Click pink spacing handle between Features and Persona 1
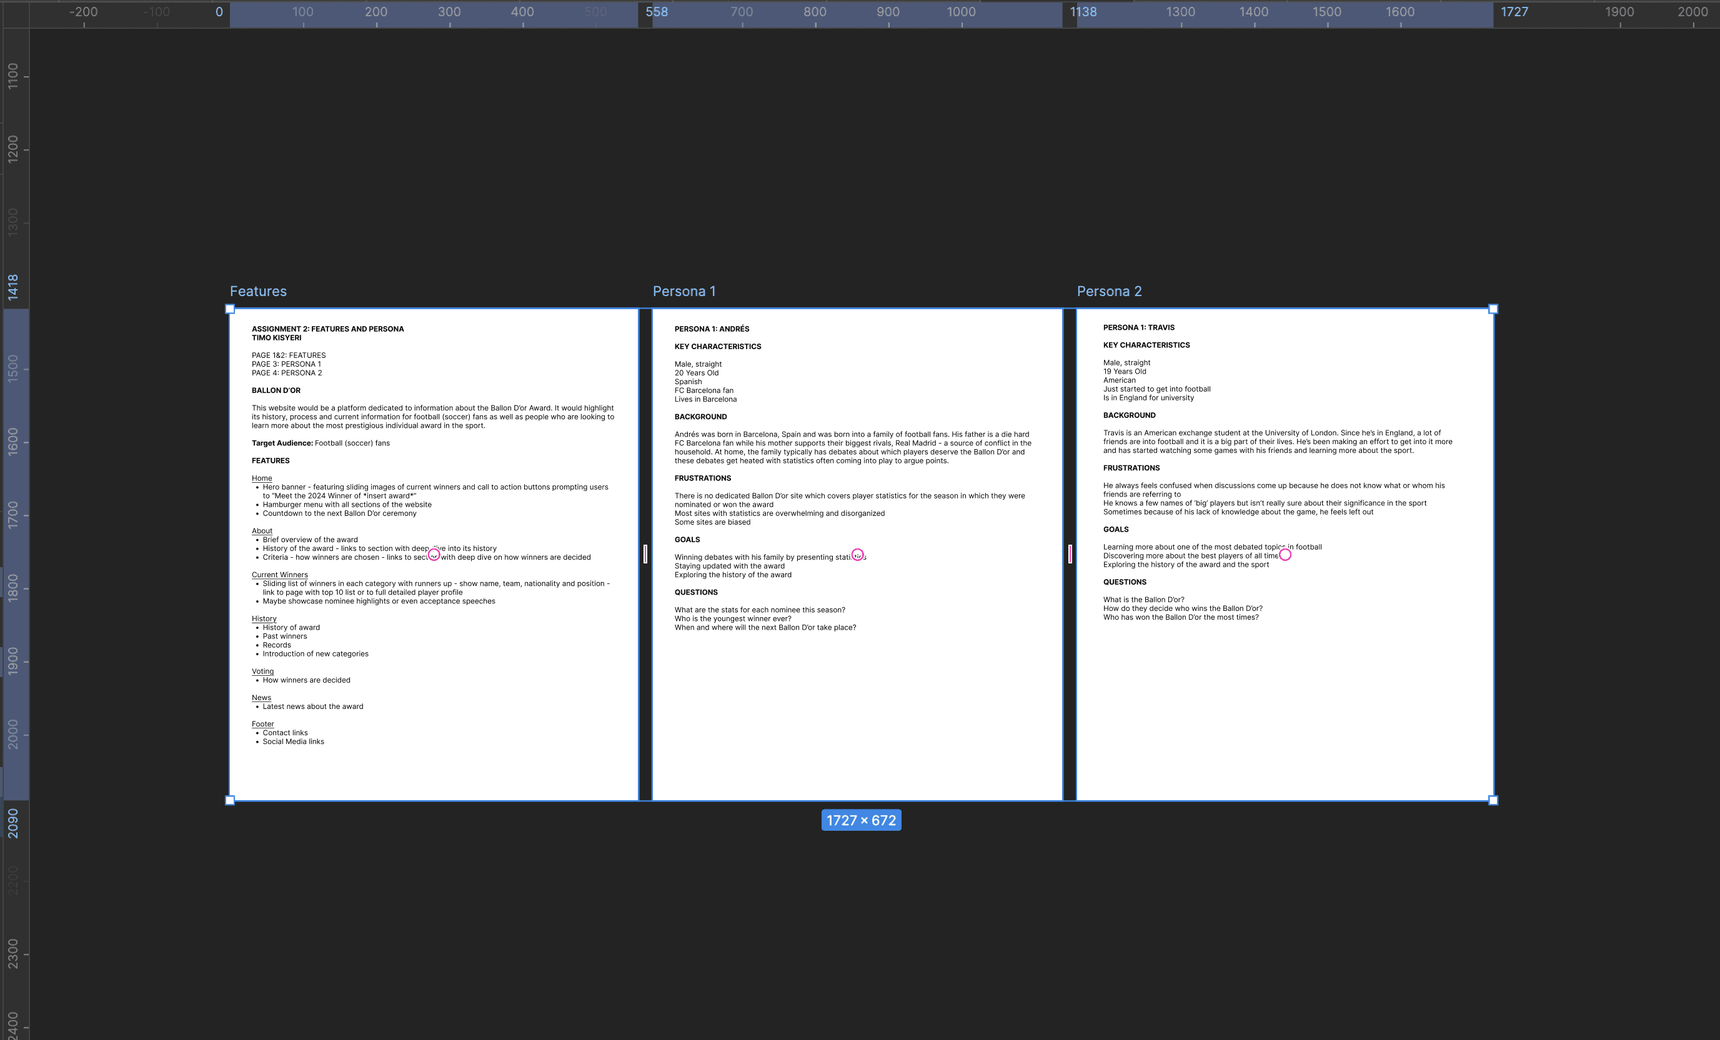The width and height of the screenshot is (1720, 1040). click(x=645, y=554)
